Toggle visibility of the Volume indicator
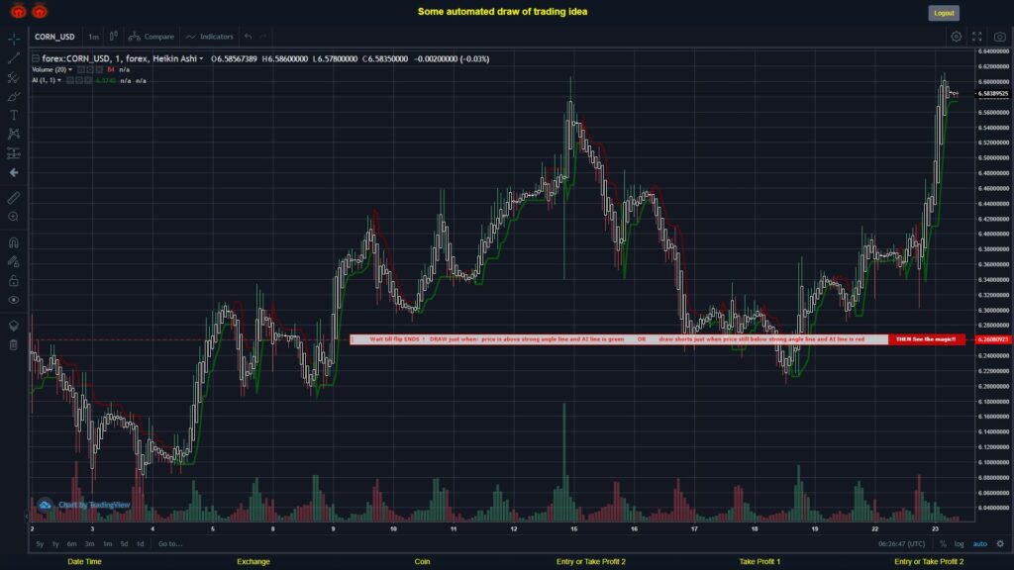This screenshot has height=570, width=1014. [x=81, y=70]
